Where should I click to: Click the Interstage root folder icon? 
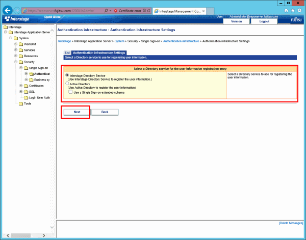pos(6,27)
